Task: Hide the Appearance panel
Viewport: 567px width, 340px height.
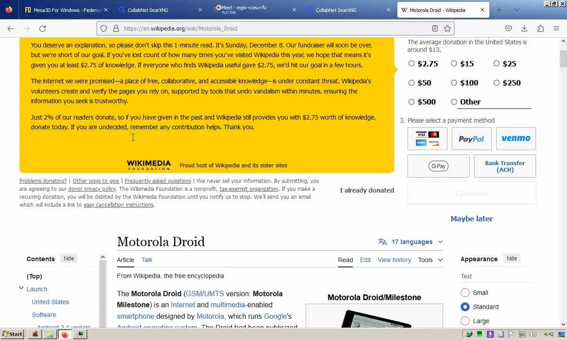Action: pyautogui.click(x=512, y=259)
